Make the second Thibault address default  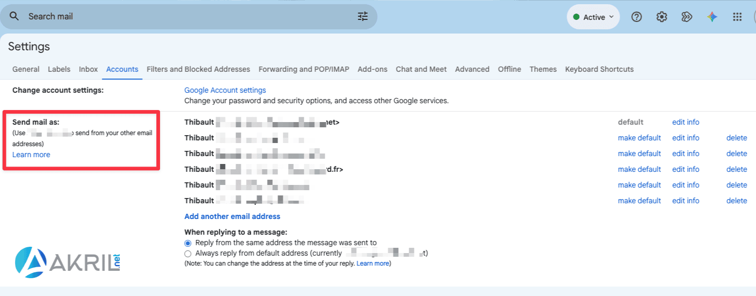click(x=639, y=138)
